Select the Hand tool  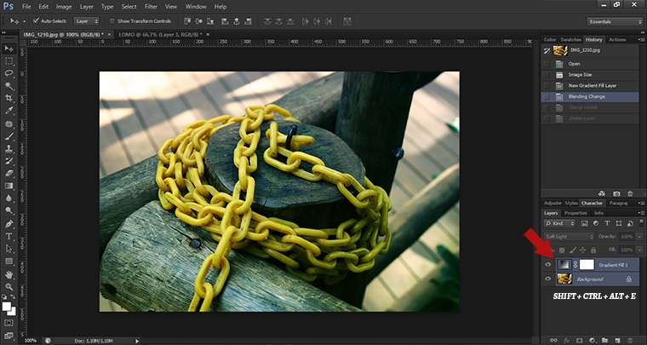click(9, 275)
